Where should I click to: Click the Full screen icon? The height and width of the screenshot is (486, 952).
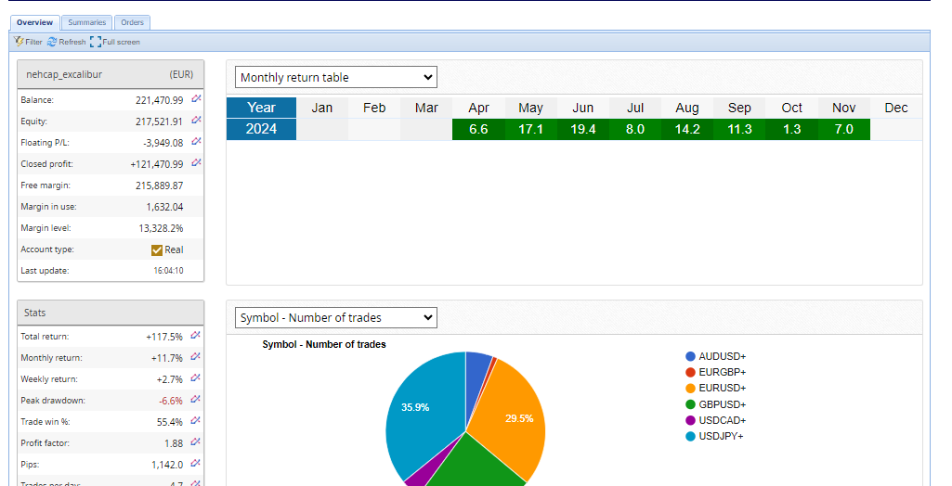click(x=96, y=42)
